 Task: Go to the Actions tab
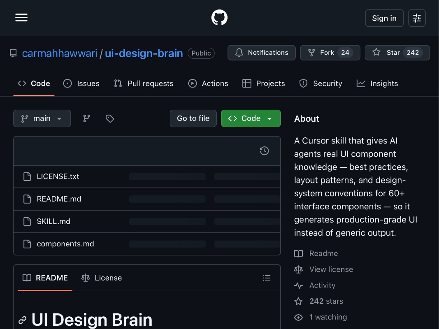[x=208, y=83]
